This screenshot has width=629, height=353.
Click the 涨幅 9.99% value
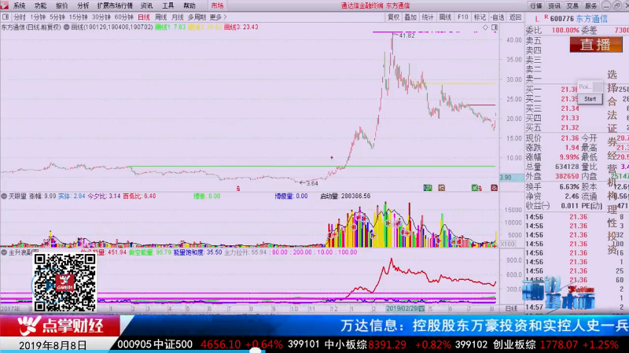(569, 157)
